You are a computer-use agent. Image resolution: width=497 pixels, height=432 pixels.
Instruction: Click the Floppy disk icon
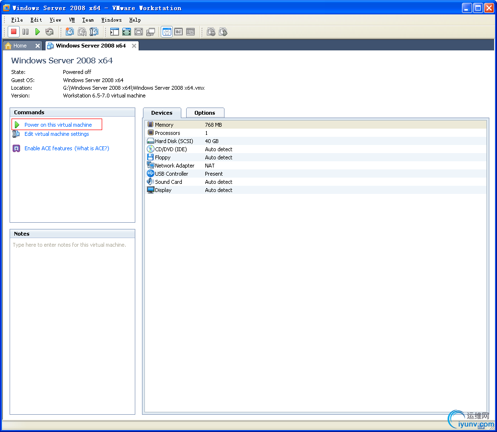(151, 157)
